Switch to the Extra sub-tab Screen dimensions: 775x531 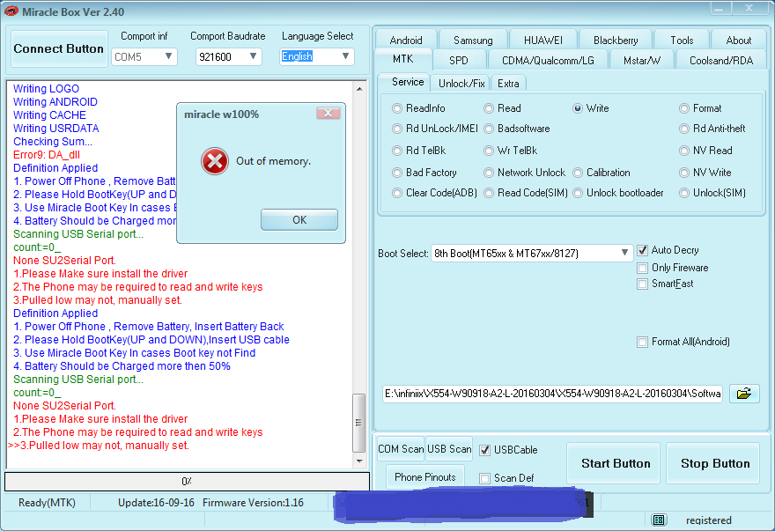click(x=508, y=83)
